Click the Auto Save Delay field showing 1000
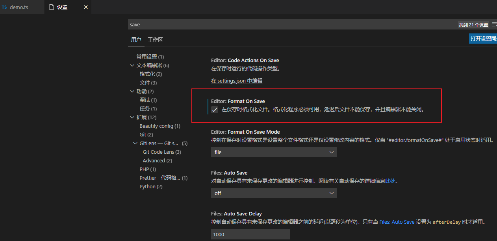Image resolution: width=497 pixels, height=241 pixels. 250,234
